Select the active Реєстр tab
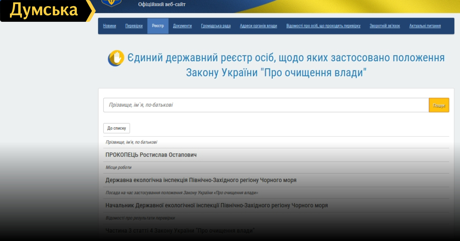 158,26
